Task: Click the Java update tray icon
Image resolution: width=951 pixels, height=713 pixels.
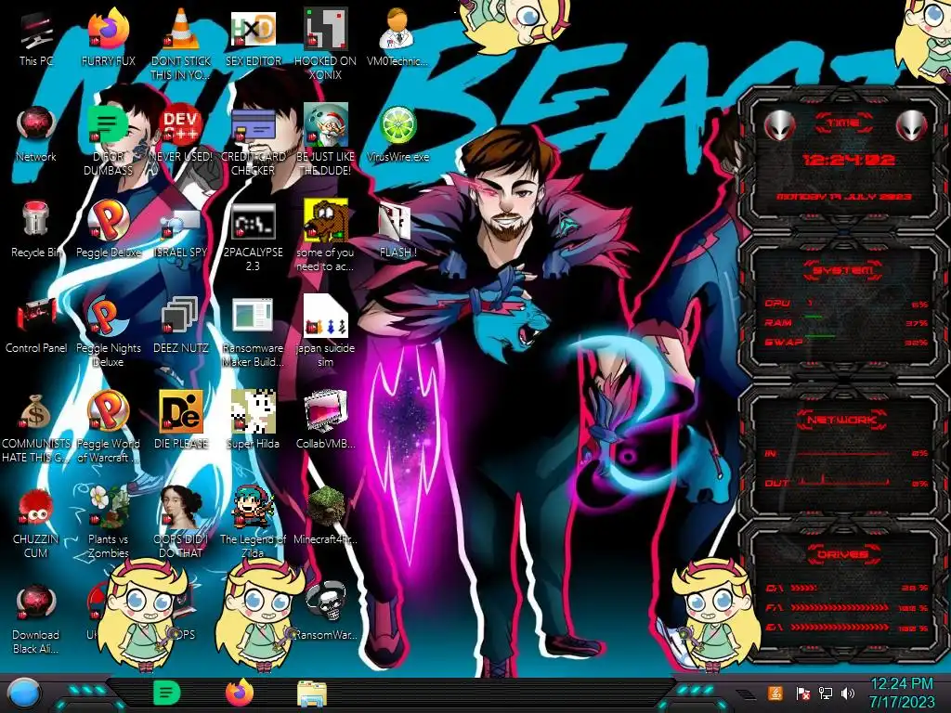Action: point(775,693)
